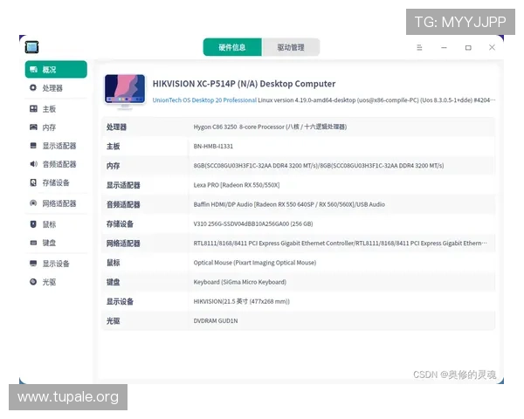Click the Device Manager app icon
Screen dimensions: 524x419
click(31, 47)
